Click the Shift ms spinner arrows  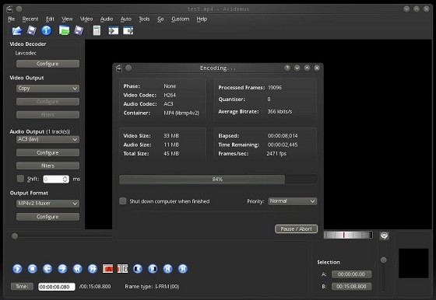pos(65,179)
